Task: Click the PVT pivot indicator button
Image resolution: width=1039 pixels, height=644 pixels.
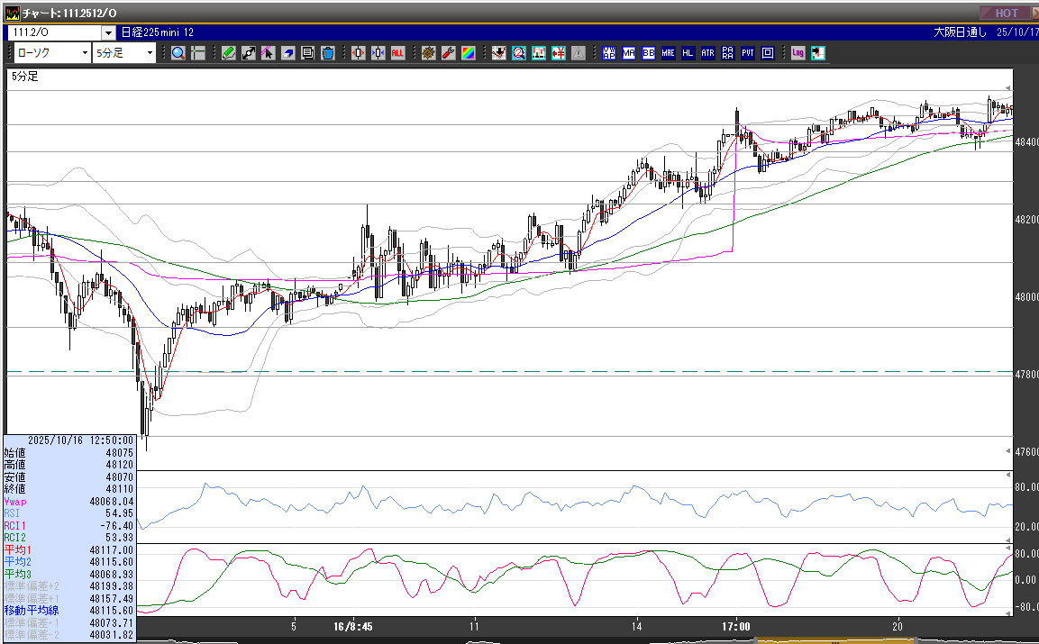Action: click(x=748, y=53)
